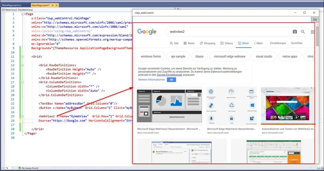Viewport: 324px width, 171px height.
Task: Collapse the WebView2 element at line 25
Action: point(23,116)
